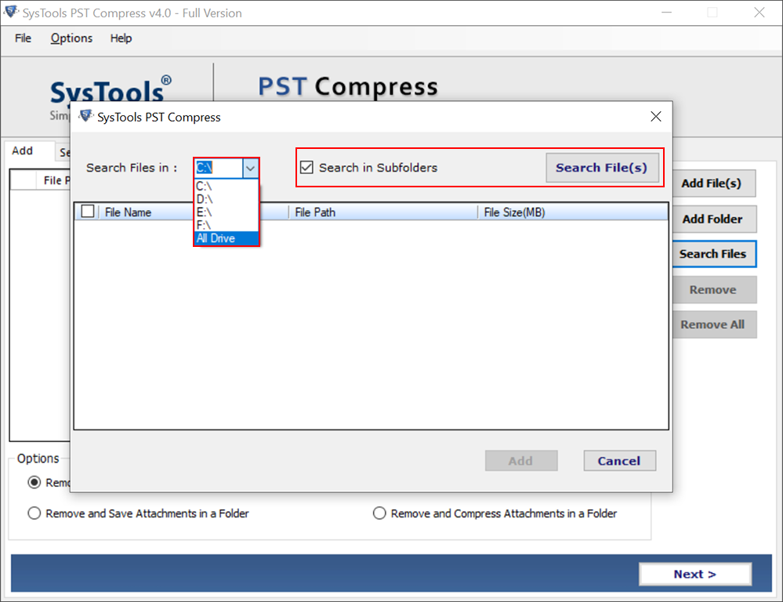Open the Help menu

[121, 38]
